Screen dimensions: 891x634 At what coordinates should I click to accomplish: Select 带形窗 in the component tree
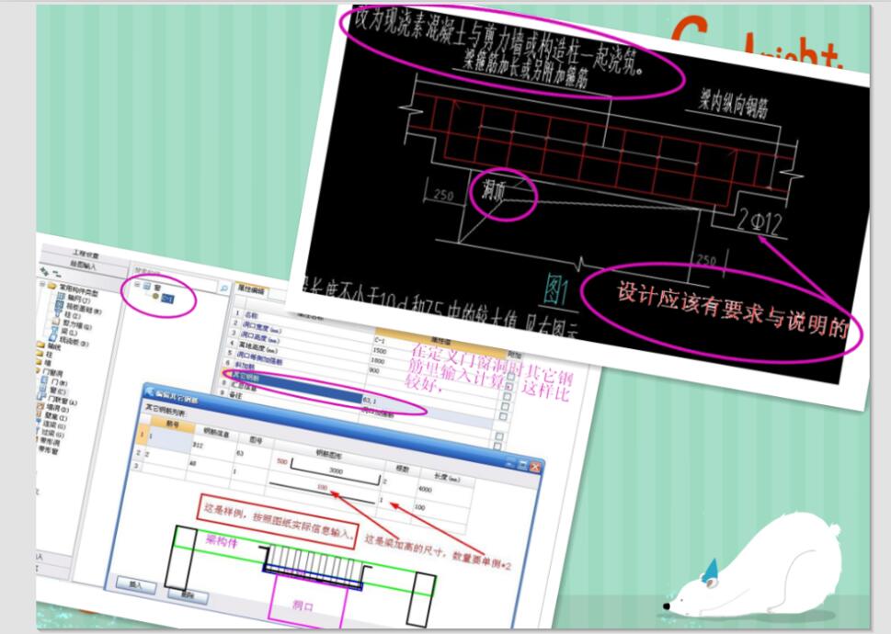tap(49, 450)
